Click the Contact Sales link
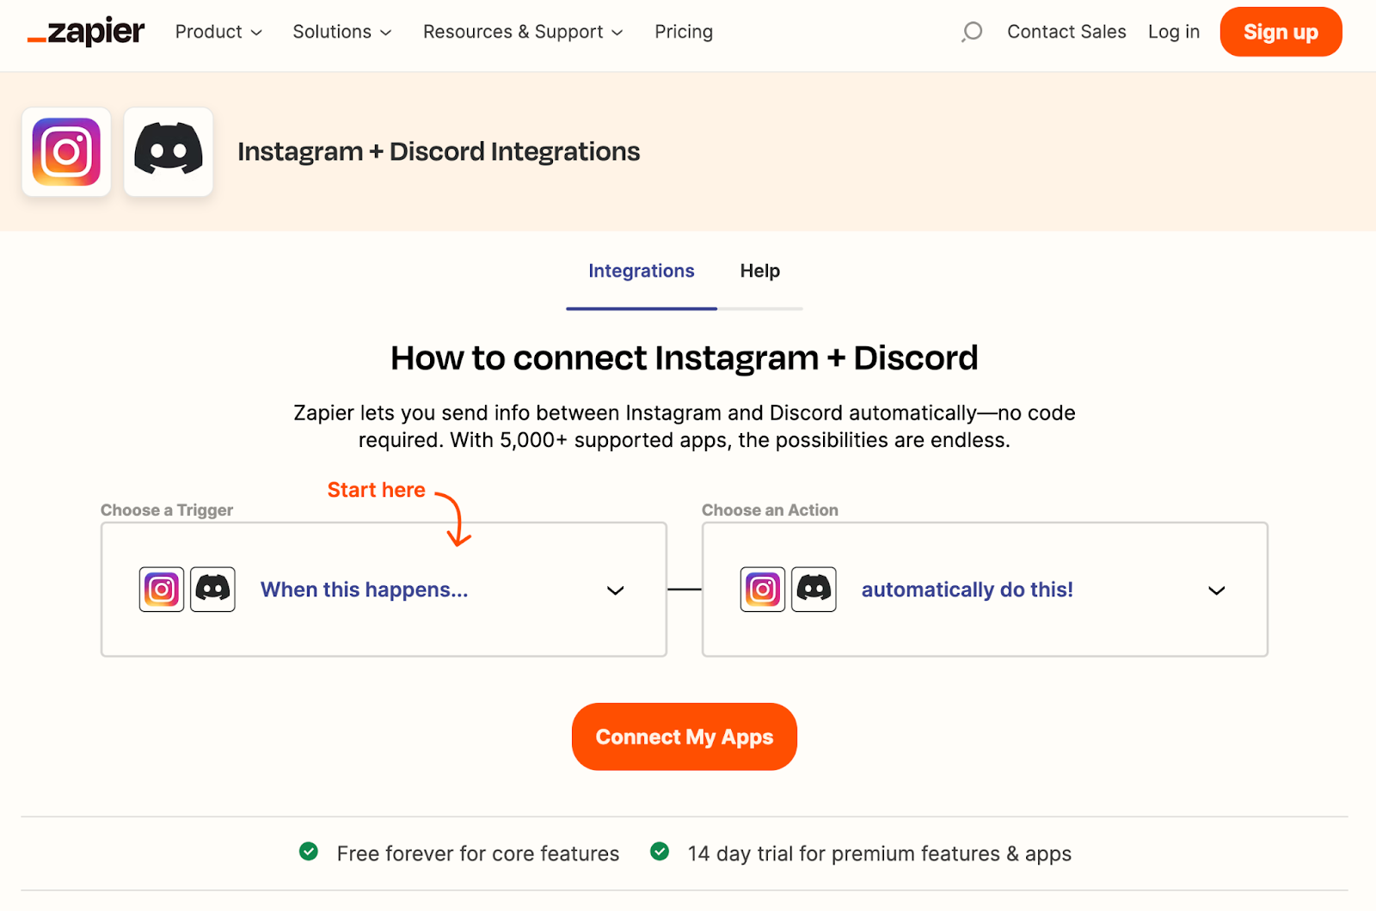The height and width of the screenshot is (911, 1376). coord(1066,32)
